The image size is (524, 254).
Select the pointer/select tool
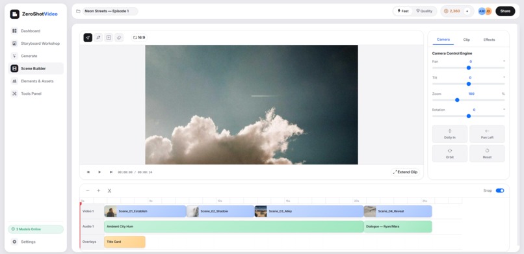88,38
